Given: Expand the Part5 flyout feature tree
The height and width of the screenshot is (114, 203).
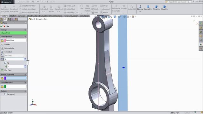Looking at the screenshot, I should [28, 19].
